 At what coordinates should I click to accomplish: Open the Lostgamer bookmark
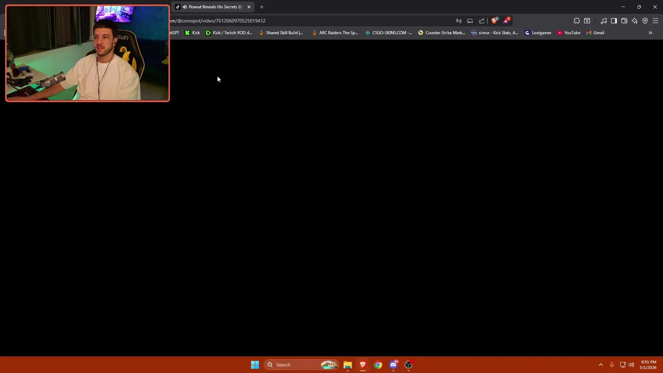coord(538,33)
